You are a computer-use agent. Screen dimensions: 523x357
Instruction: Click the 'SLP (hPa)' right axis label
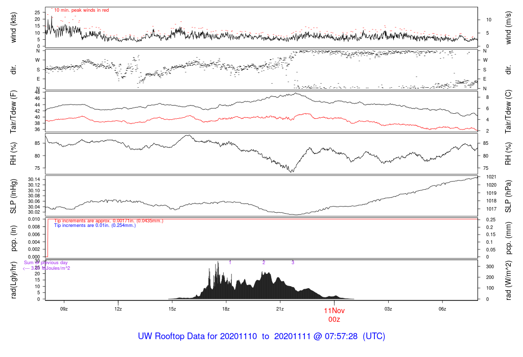pos(508,196)
